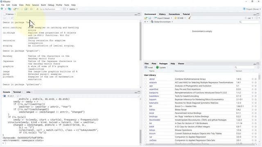This screenshot has height=147, width=262.
Task: Click the Open File folder icon
Action: point(15,9)
